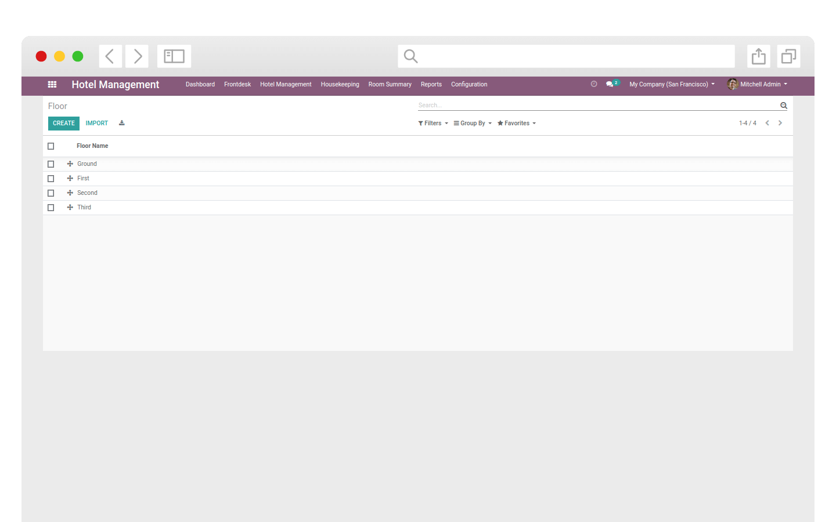The height and width of the screenshot is (522, 836).
Task: Open the apps grid menu icon
Action: pyautogui.click(x=52, y=84)
